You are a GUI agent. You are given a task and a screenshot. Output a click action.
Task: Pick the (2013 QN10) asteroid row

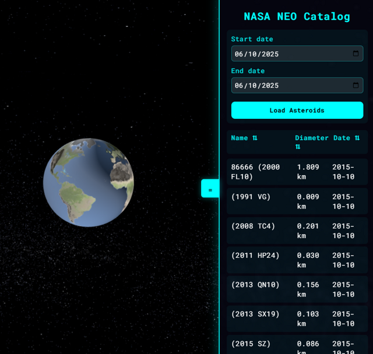tap(297, 289)
